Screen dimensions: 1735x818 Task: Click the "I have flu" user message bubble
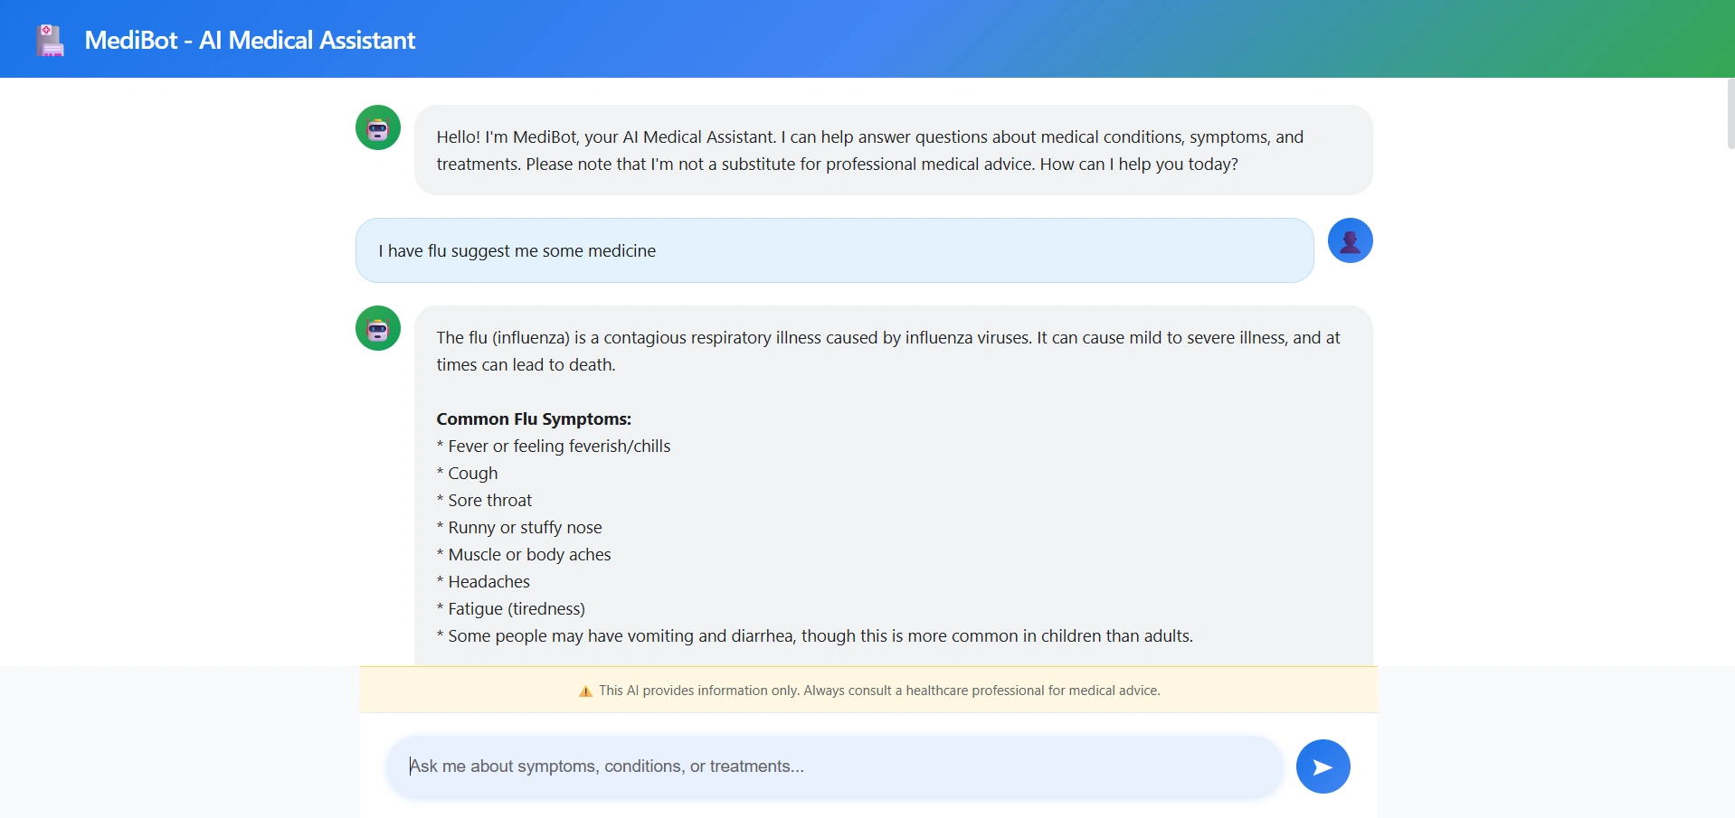pyautogui.click(x=833, y=250)
